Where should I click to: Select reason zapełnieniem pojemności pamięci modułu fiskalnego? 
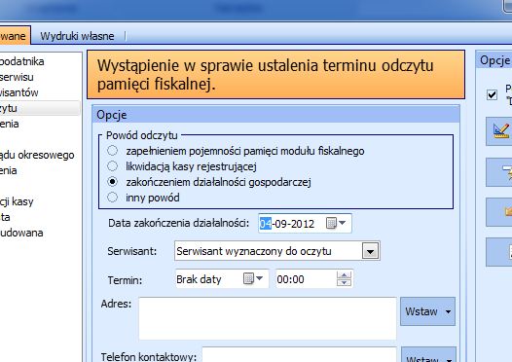[x=112, y=151]
